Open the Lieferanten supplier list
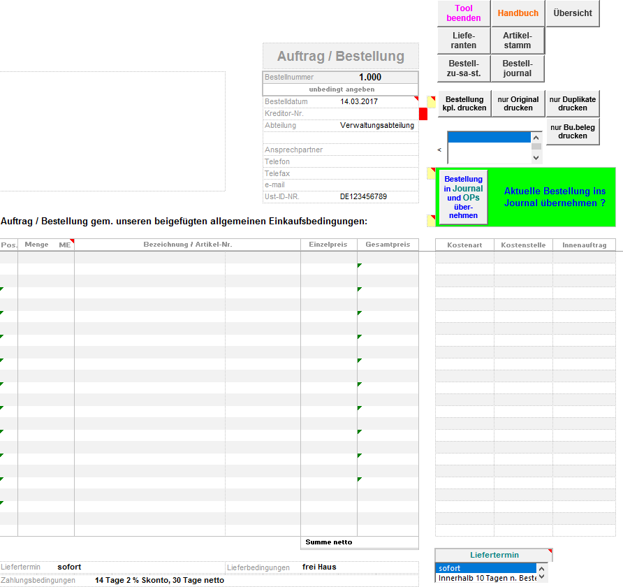Image resolution: width=623 pixels, height=587 pixels. coord(464,41)
